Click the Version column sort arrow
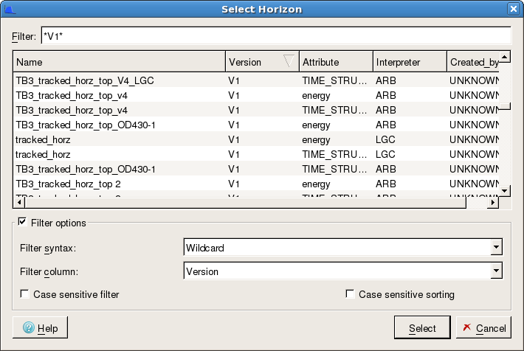This screenshot has width=524, height=351. pos(289,61)
